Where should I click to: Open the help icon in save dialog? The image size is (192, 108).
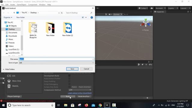pyautogui.click(x=92, y=17)
